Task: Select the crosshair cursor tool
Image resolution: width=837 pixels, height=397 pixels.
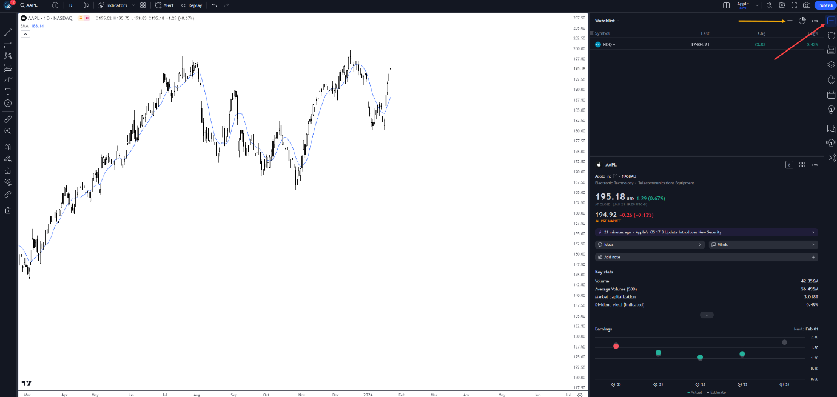Action: 8,21
